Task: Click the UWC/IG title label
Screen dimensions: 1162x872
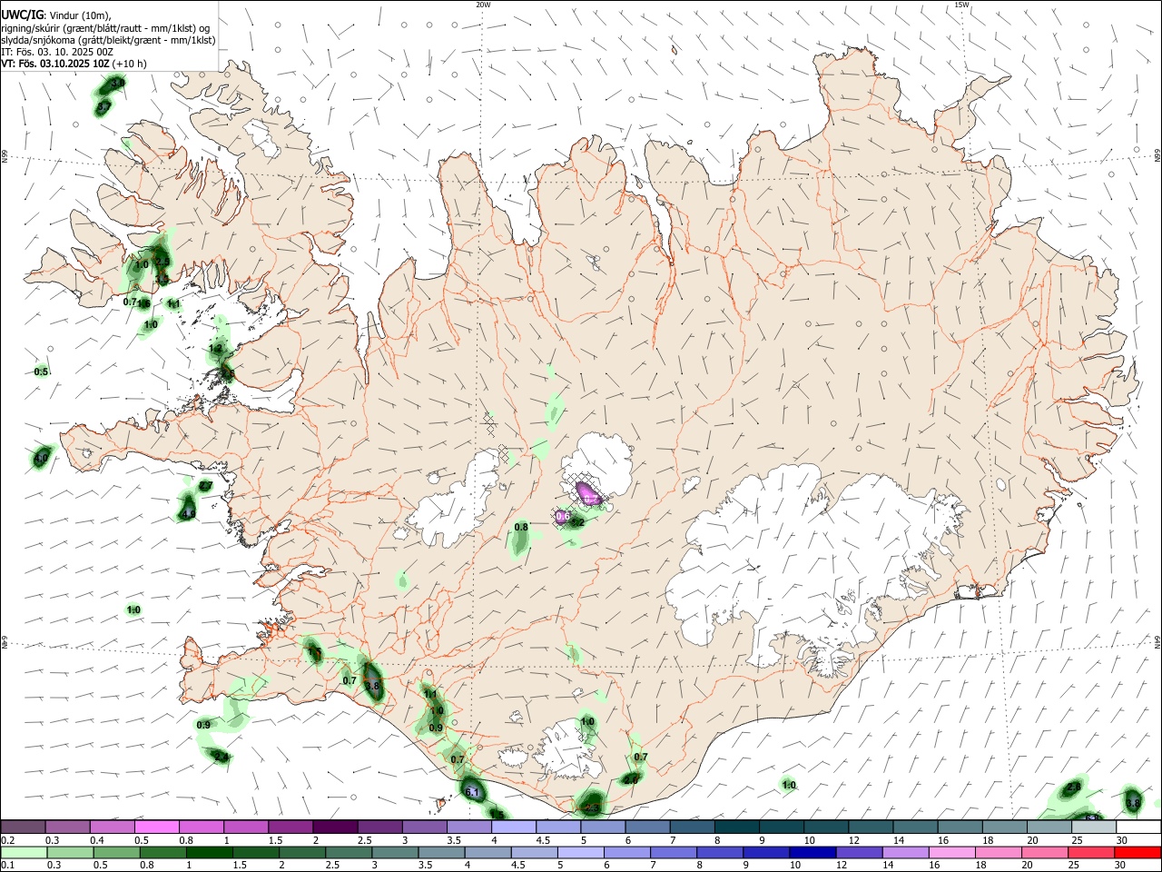Action: tap(22, 15)
